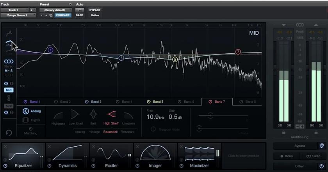Click EQ node 7 on the curve
The image size is (328, 172).
click(x=238, y=52)
